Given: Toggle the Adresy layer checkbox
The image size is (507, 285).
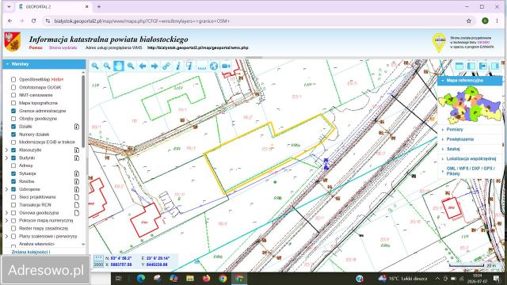Looking at the screenshot, I should pyautogui.click(x=13, y=165).
